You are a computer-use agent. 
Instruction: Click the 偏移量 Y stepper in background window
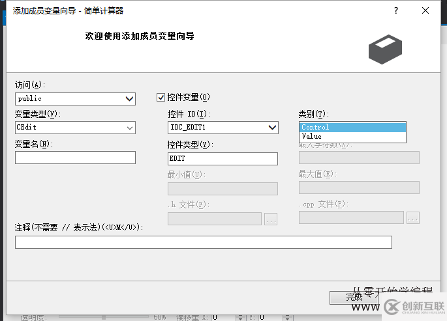click(288, 318)
